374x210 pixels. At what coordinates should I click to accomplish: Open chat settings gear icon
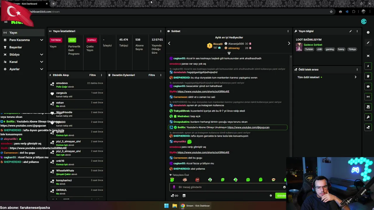[x=271, y=196]
